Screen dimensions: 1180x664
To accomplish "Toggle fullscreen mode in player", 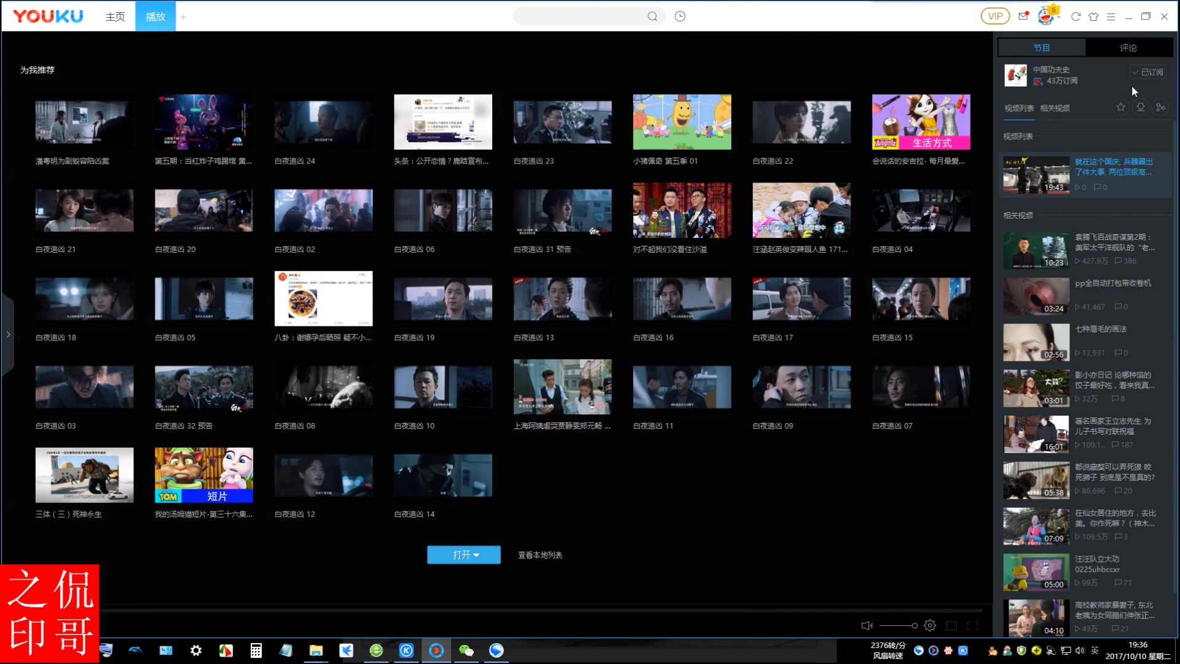I will [972, 625].
